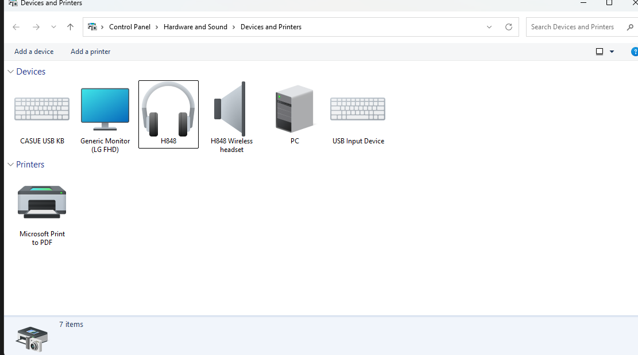Refresh the Devices and Printers view
The height and width of the screenshot is (355, 638).
[x=509, y=27]
